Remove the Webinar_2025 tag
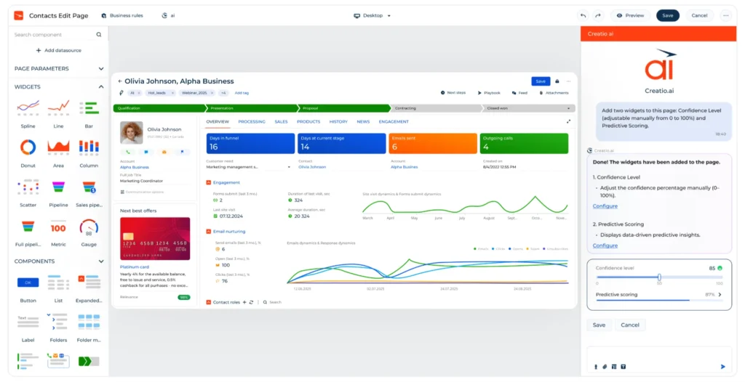Viewport: 745px width, 382px height. 212,93
